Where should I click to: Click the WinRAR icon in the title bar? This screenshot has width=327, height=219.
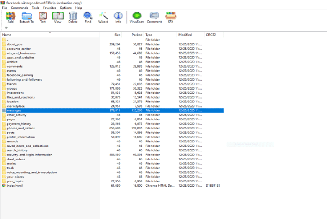pos(3,3)
